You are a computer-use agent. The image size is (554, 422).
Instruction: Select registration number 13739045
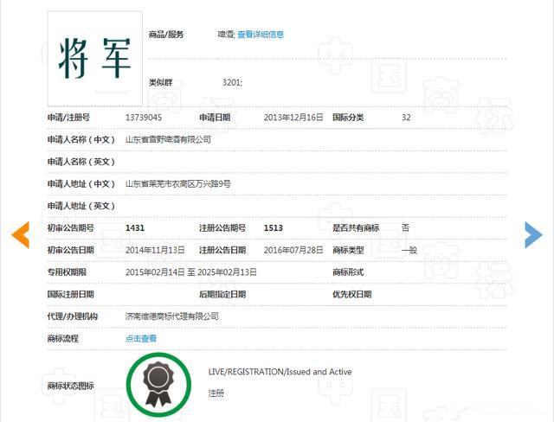[144, 117]
